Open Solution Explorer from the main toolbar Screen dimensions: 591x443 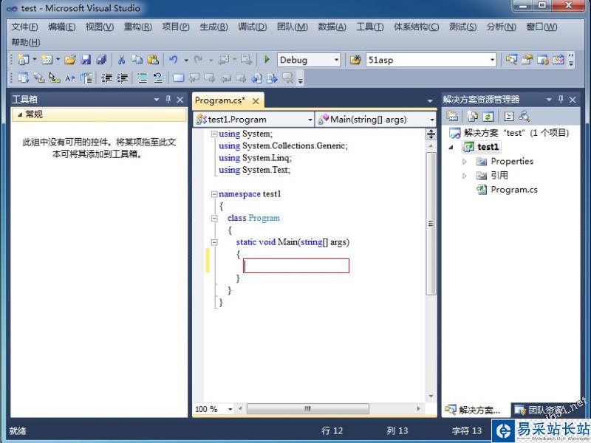click(511, 60)
